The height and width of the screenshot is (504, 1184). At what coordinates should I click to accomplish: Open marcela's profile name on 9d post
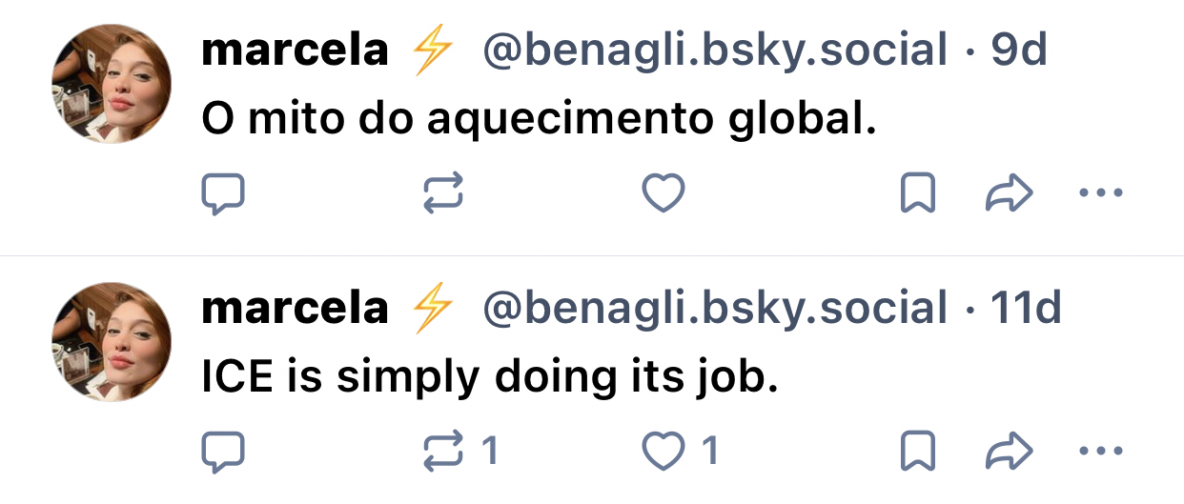tap(296, 50)
